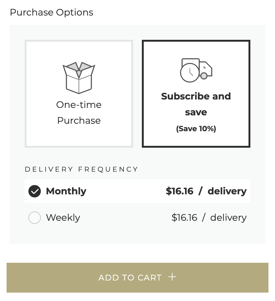Click the Weekly $16.16 / delivery price

coord(209,218)
